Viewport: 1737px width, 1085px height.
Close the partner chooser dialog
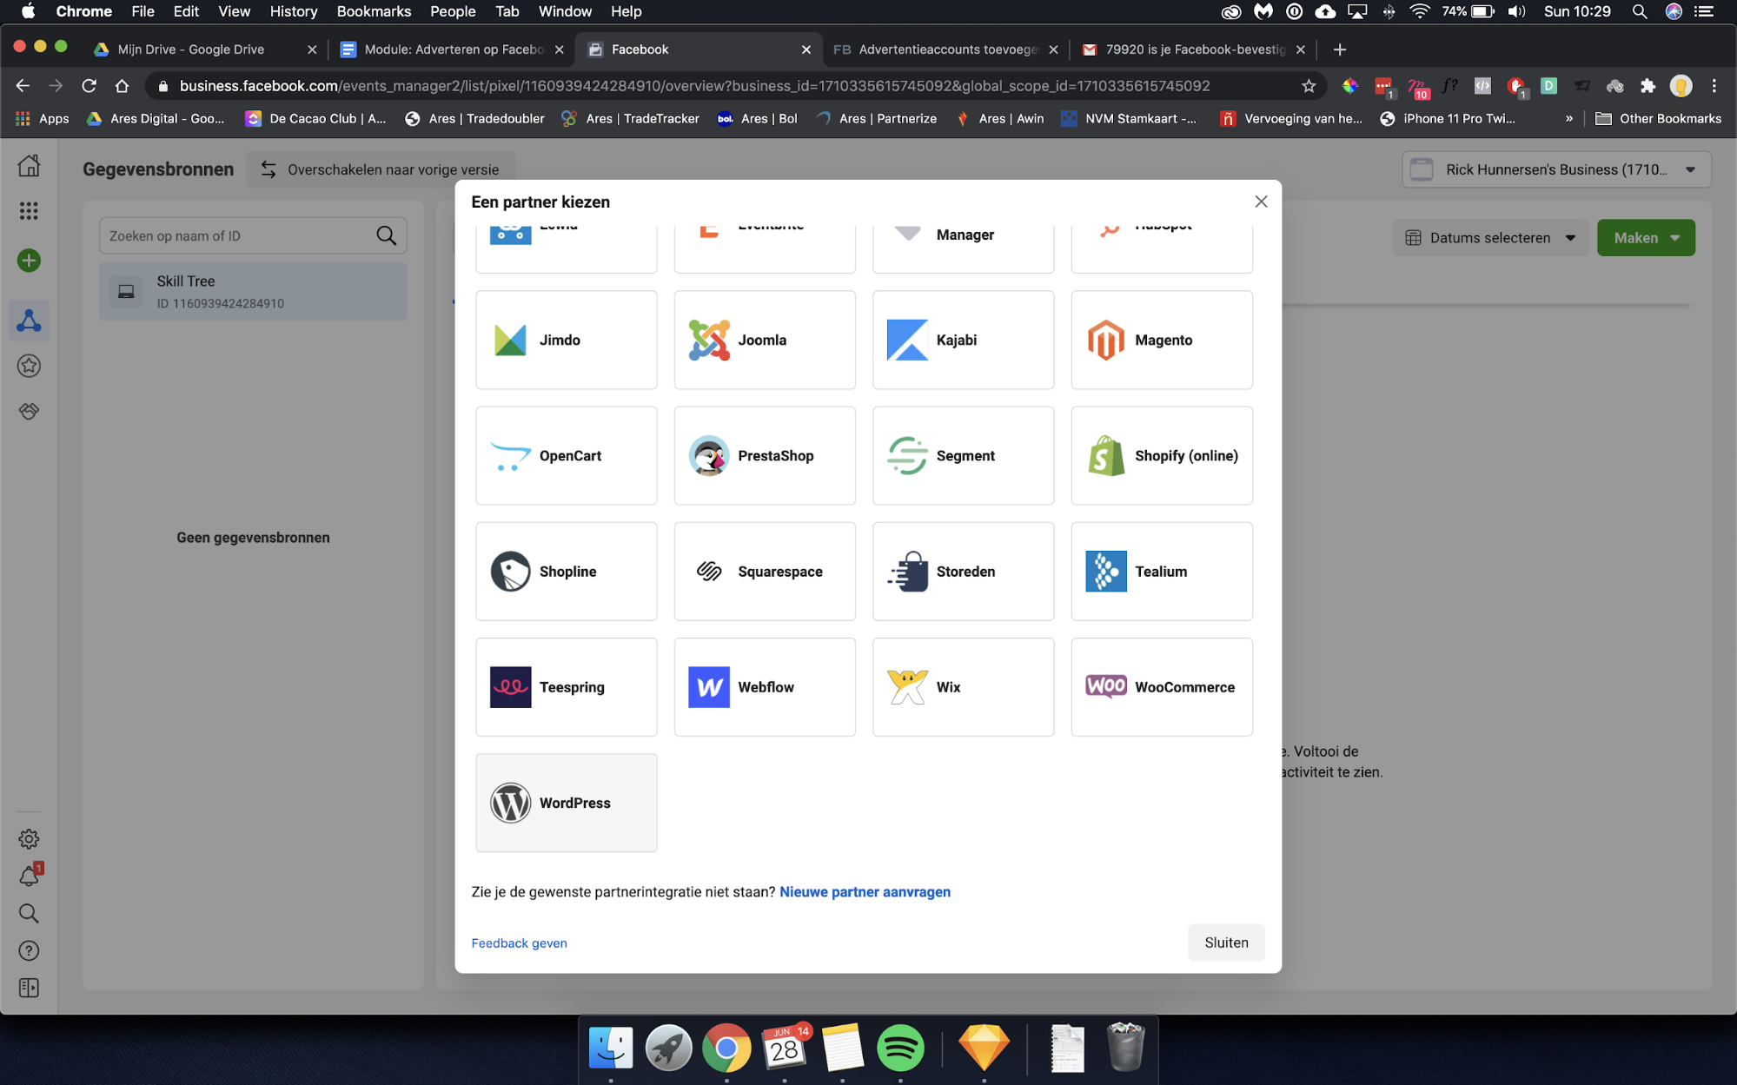click(x=1261, y=202)
